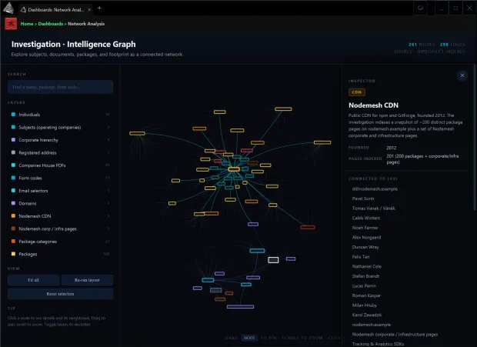The image size is (477, 347).
Task: Toggle the Packages layer
Action: [60, 254]
